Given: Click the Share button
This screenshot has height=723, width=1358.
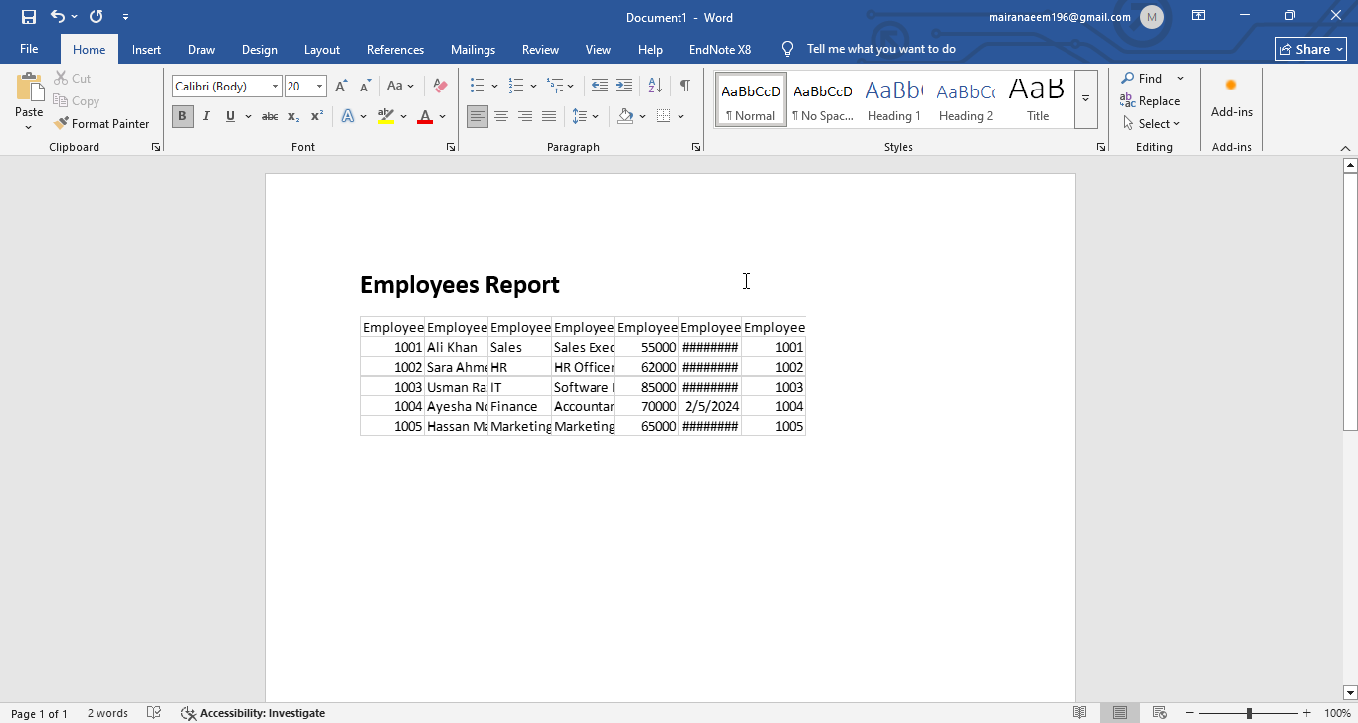Looking at the screenshot, I should (x=1311, y=49).
